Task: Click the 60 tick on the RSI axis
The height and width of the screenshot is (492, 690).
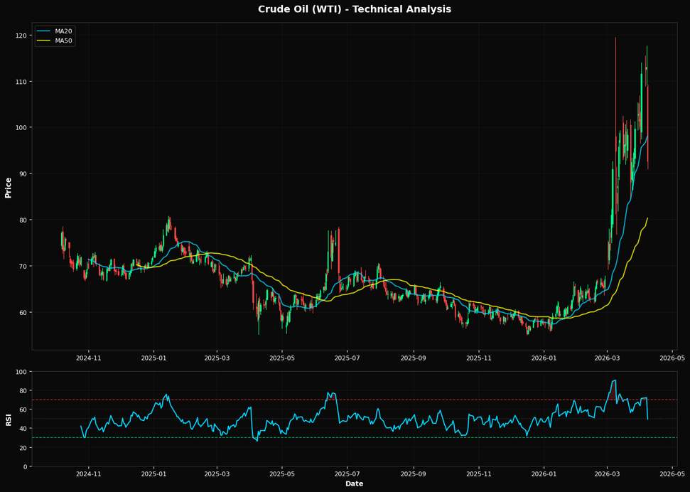Action: (x=25, y=410)
